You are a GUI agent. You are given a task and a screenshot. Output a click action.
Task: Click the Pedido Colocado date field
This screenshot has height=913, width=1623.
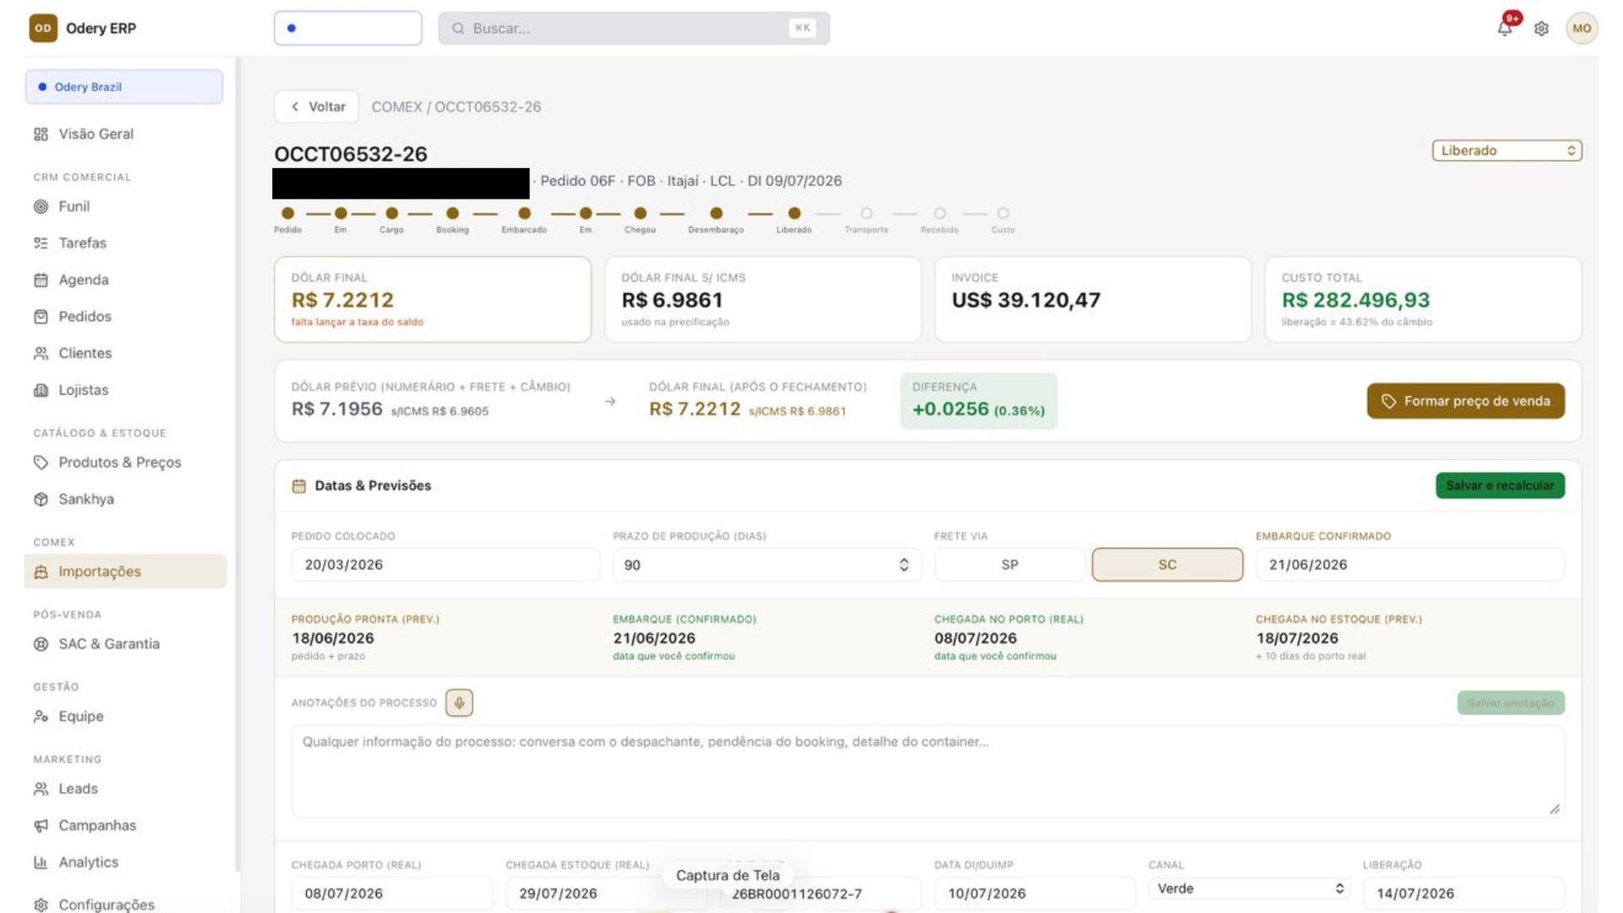tap(445, 565)
